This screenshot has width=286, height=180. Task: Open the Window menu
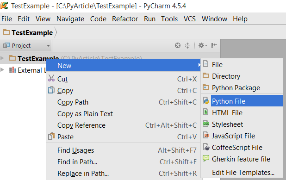(214, 19)
